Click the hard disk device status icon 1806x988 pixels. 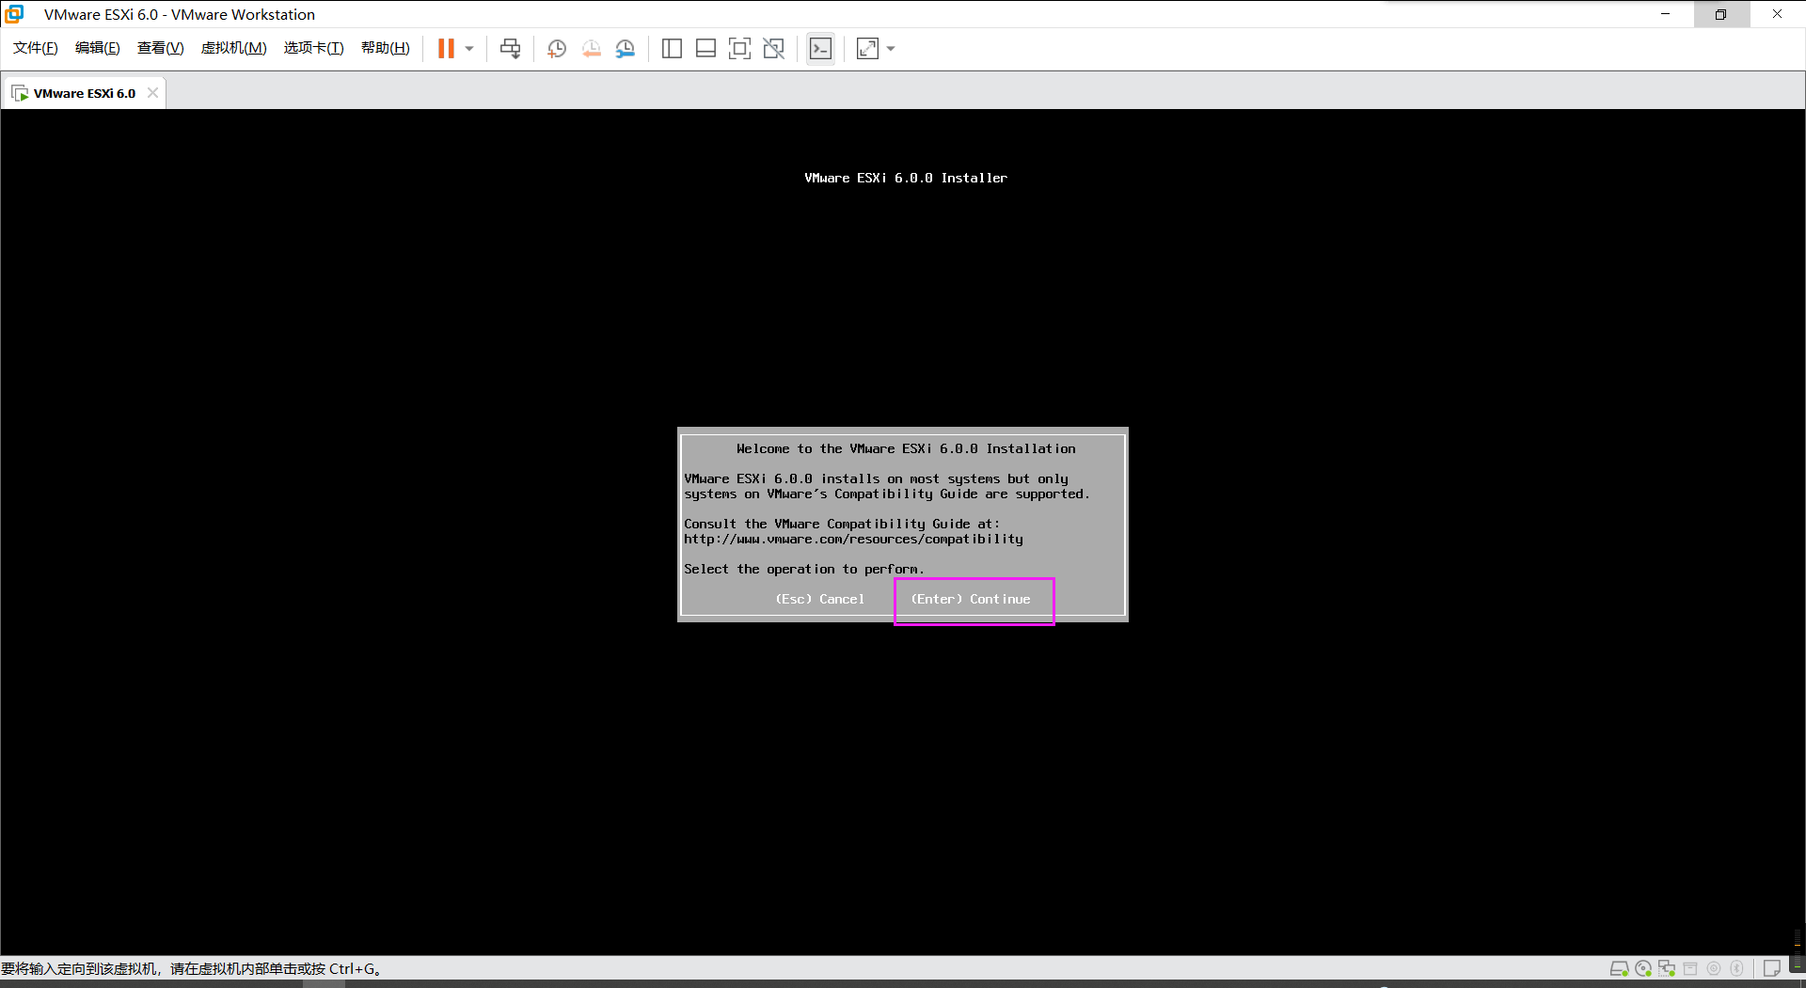click(x=1619, y=968)
